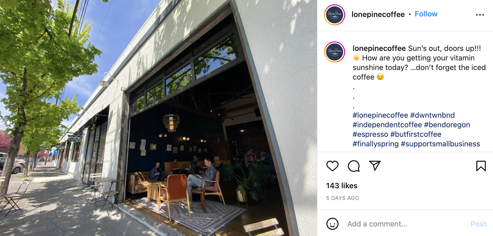Open the #lonepinecoffee hashtag
The width and height of the screenshot is (493, 236).
pos(380,115)
